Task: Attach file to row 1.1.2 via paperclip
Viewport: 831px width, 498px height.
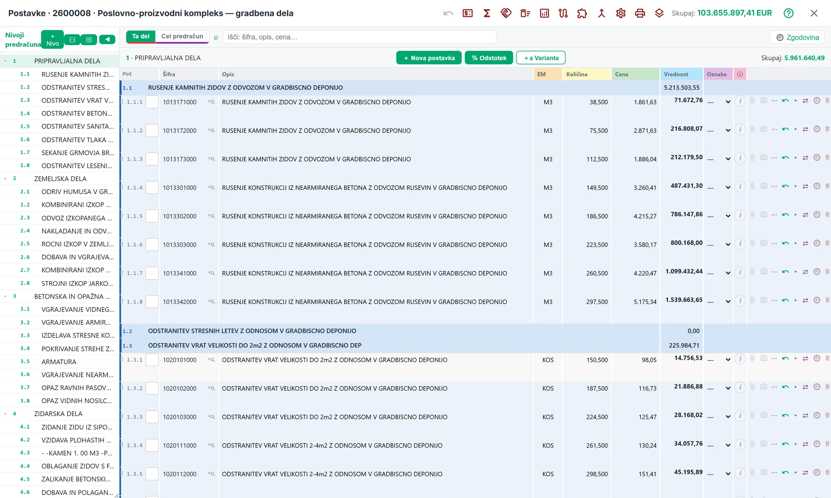Action: point(752,129)
